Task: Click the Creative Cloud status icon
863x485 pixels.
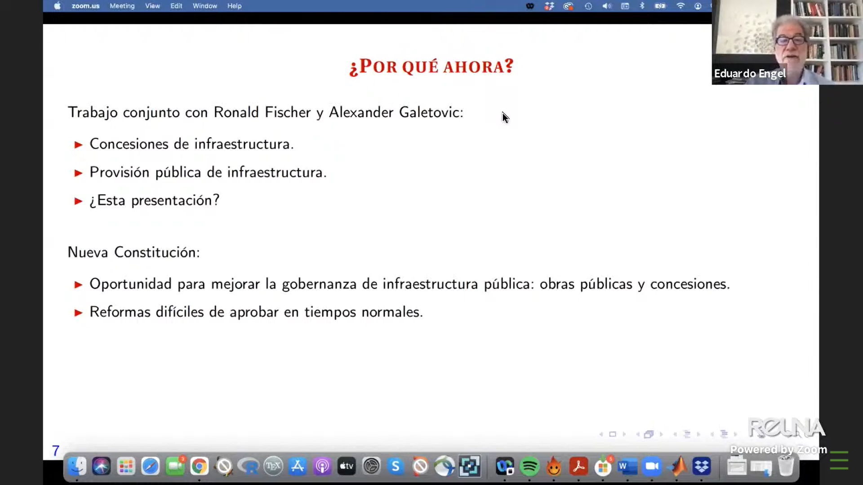Action: (568, 6)
